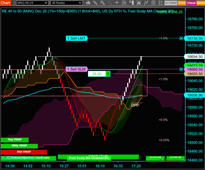The height and width of the screenshot is (170, 205).
Task: Open the bar type chart style icon
Action: [x=88, y=3]
